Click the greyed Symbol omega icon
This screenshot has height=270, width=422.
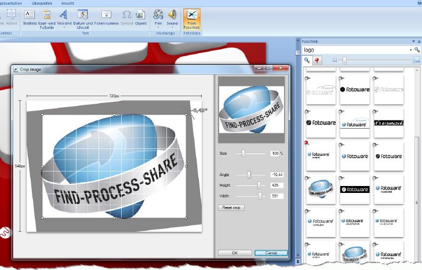coord(126,14)
